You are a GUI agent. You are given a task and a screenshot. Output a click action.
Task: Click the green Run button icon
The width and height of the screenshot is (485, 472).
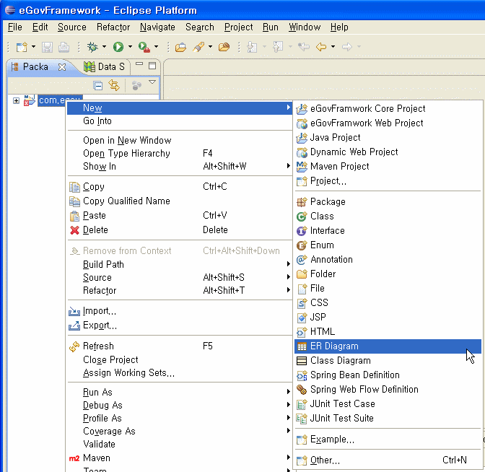pyautogui.click(x=118, y=47)
